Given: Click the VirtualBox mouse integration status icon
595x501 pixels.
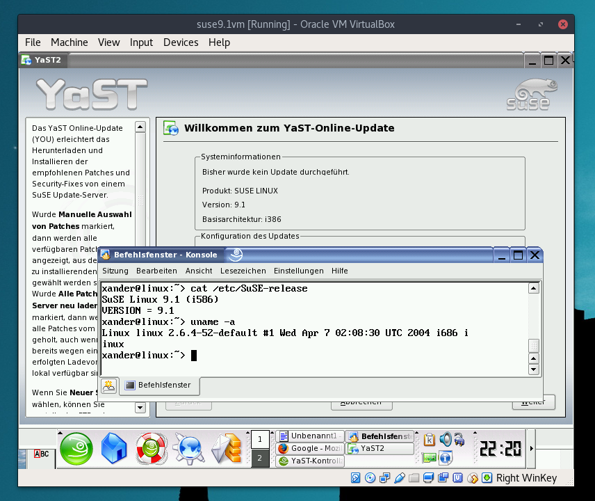Looking at the screenshot, I should coord(473,478).
